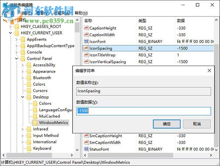The height and width of the screenshot is (166, 220).
Task: Select the CaptionWidth value name
Action: click(x=102, y=35)
